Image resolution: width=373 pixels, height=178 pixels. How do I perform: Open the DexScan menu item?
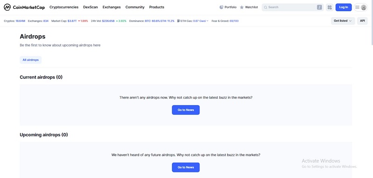click(90, 7)
